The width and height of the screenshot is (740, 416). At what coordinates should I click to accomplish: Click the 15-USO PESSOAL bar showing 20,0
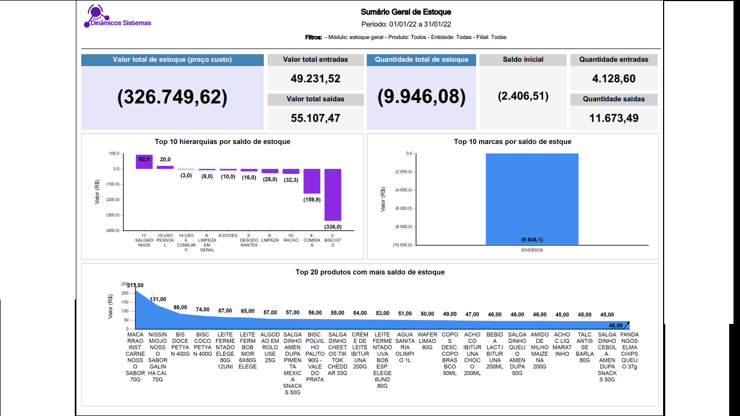pyautogui.click(x=165, y=167)
